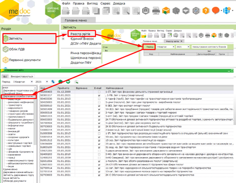The image size is (236, 183).
Task: Open the I Квартал dropdown in Реєстр звітів
Action: click(173, 47)
